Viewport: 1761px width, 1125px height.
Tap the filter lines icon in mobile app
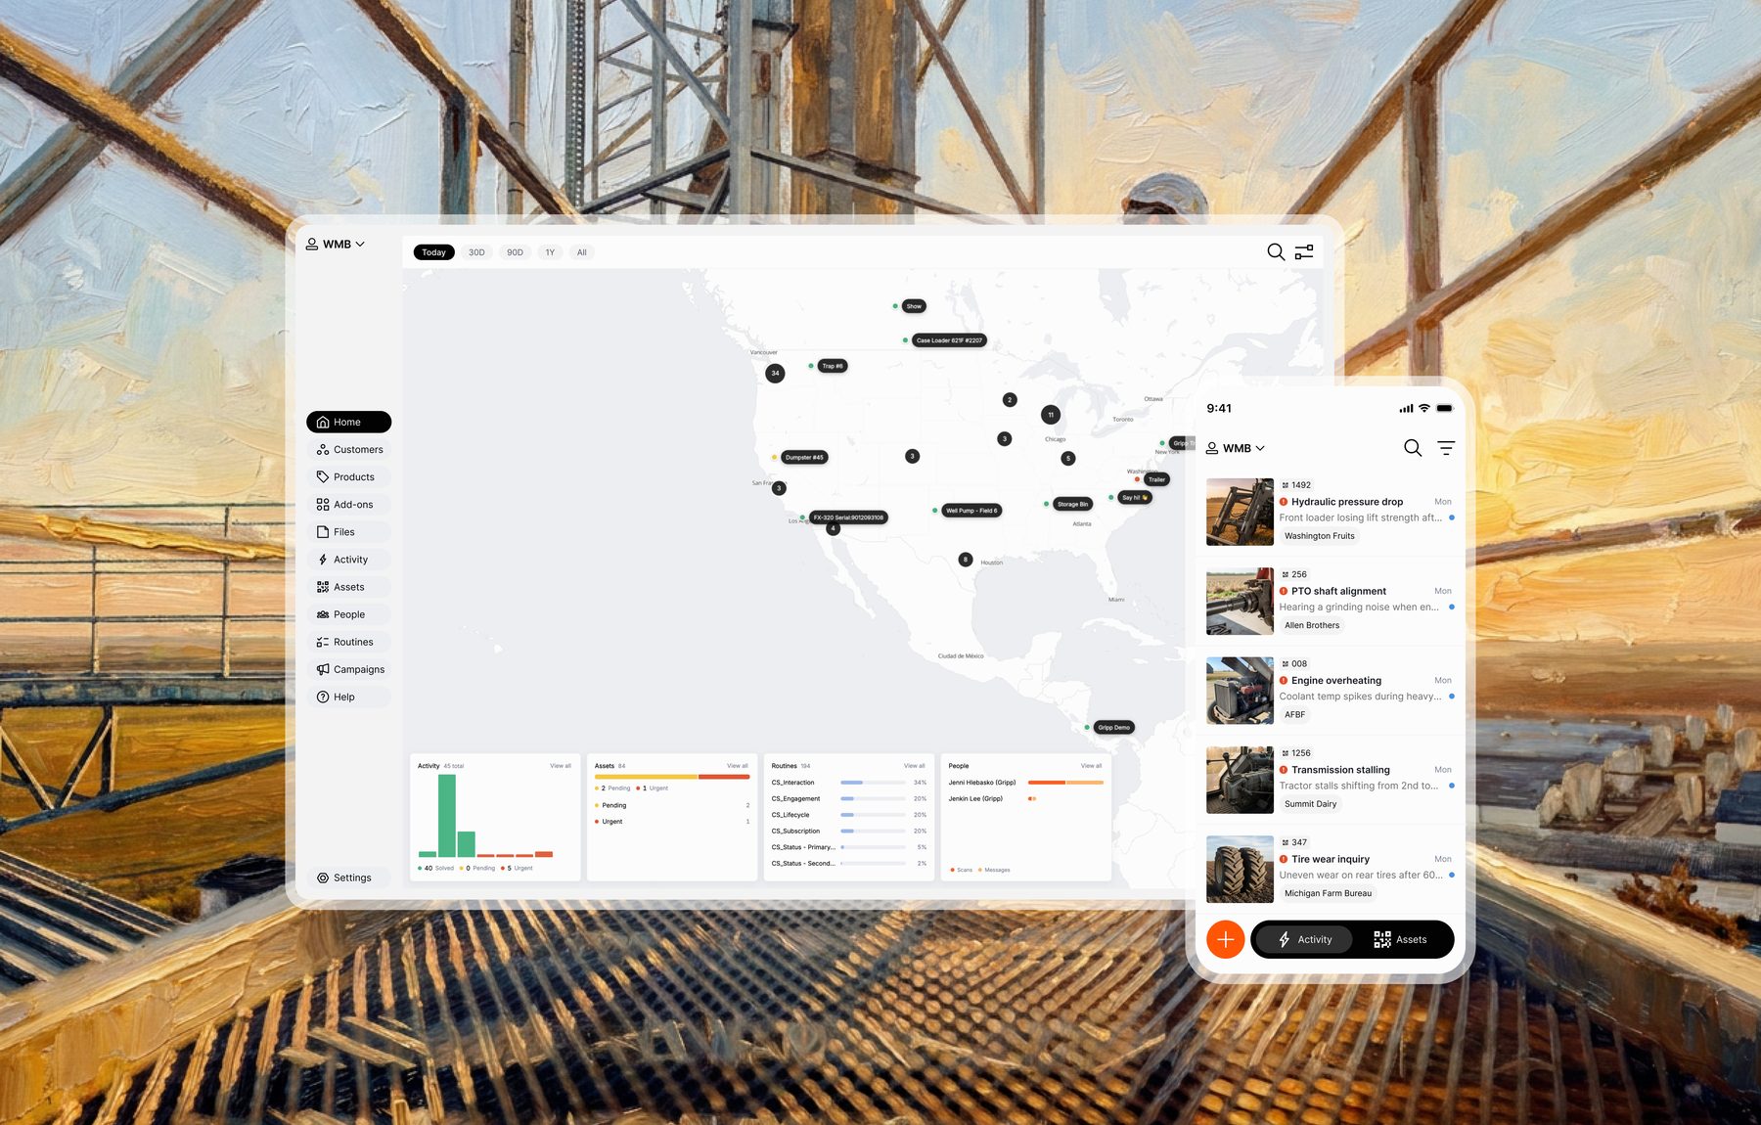pyautogui.click(x=1446, y=448)
